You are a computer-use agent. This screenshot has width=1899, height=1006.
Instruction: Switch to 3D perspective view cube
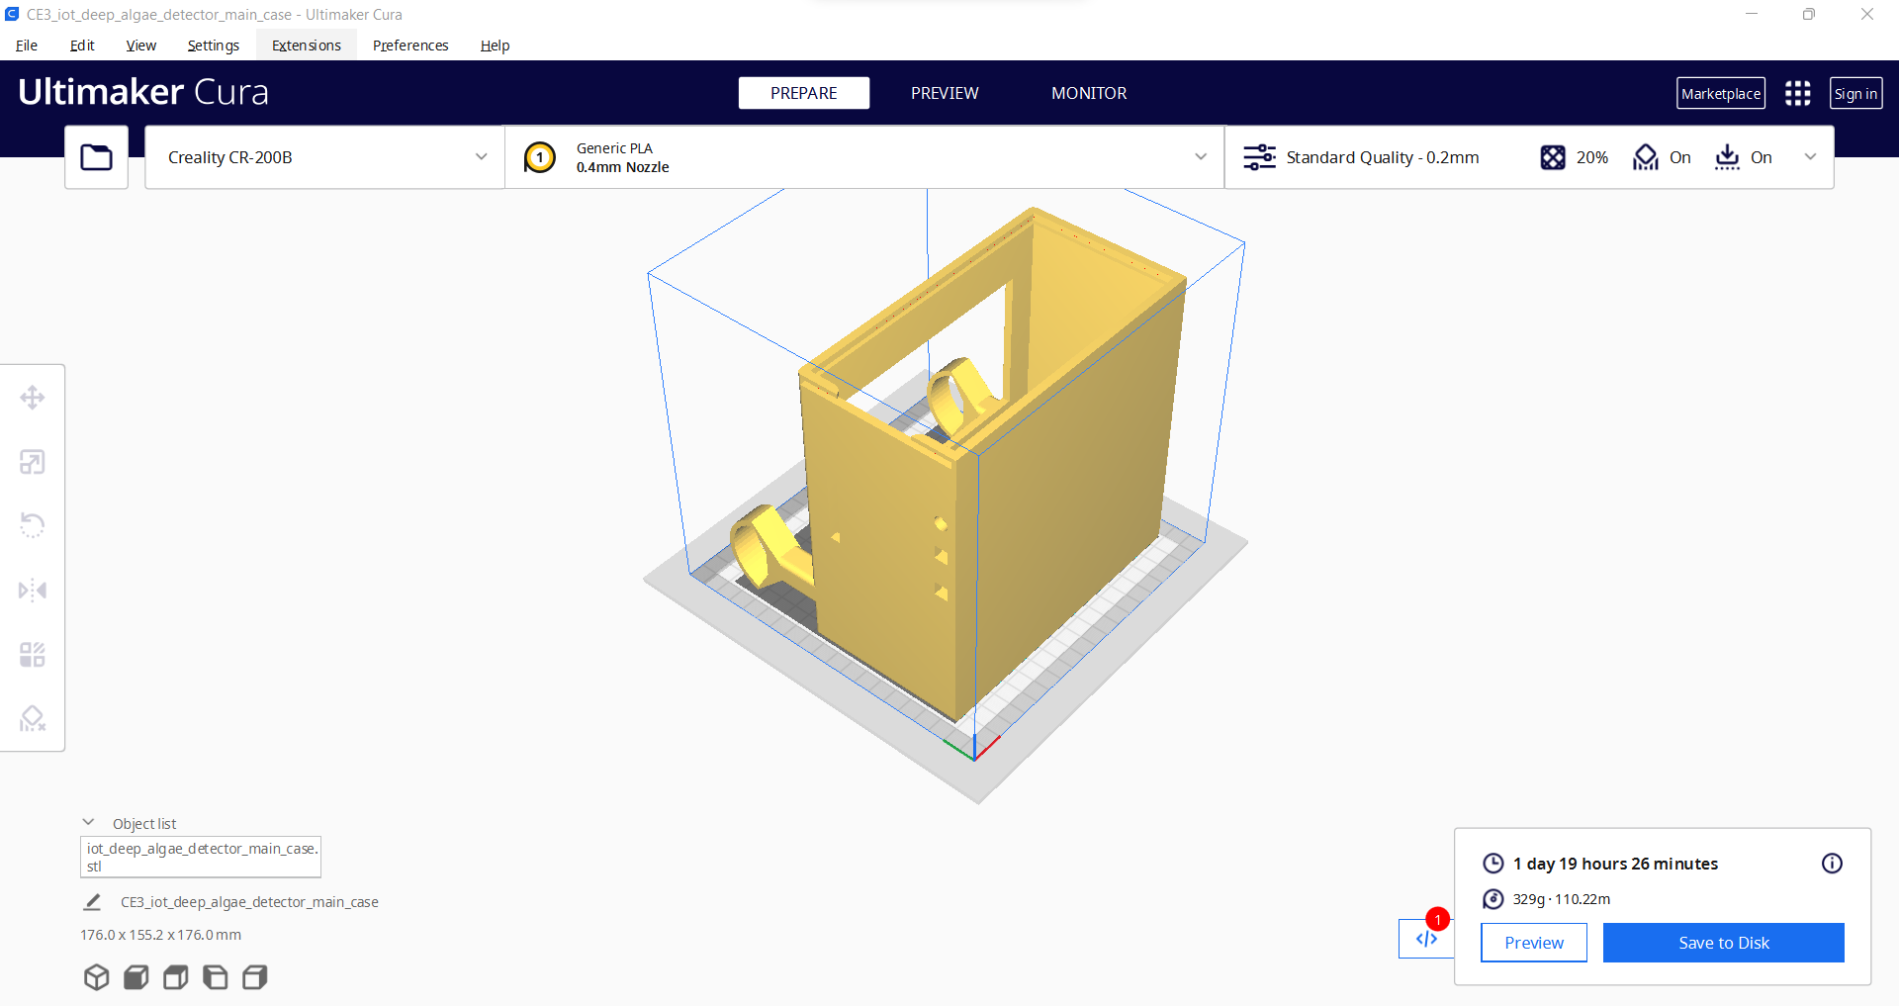click(97, 977)
